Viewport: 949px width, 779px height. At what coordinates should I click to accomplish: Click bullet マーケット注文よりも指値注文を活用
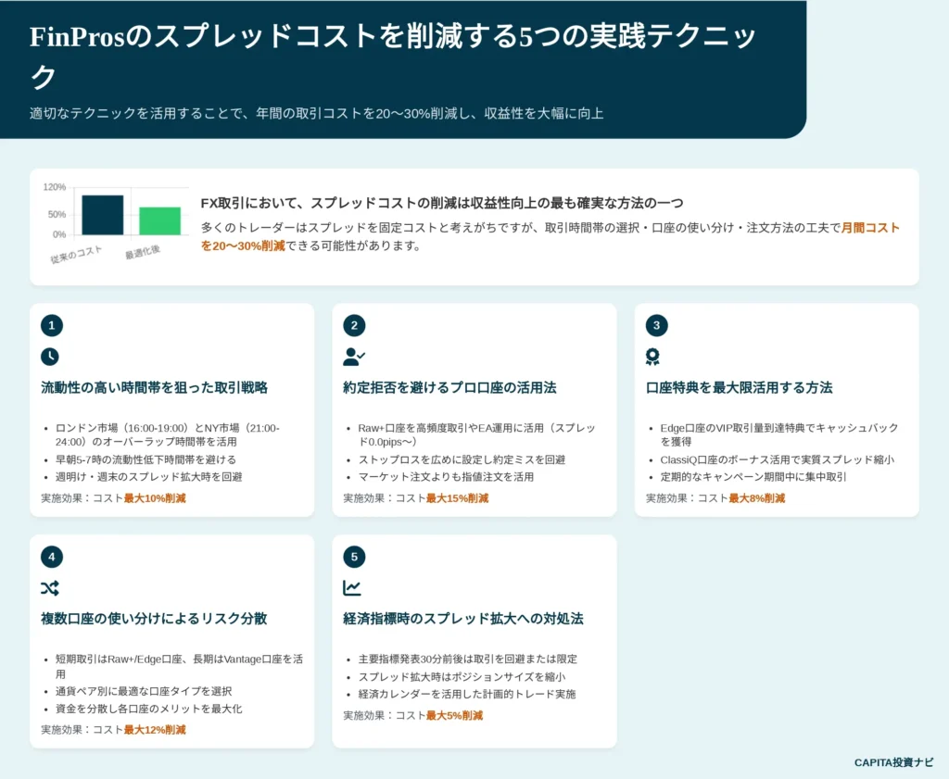(446, 477)
